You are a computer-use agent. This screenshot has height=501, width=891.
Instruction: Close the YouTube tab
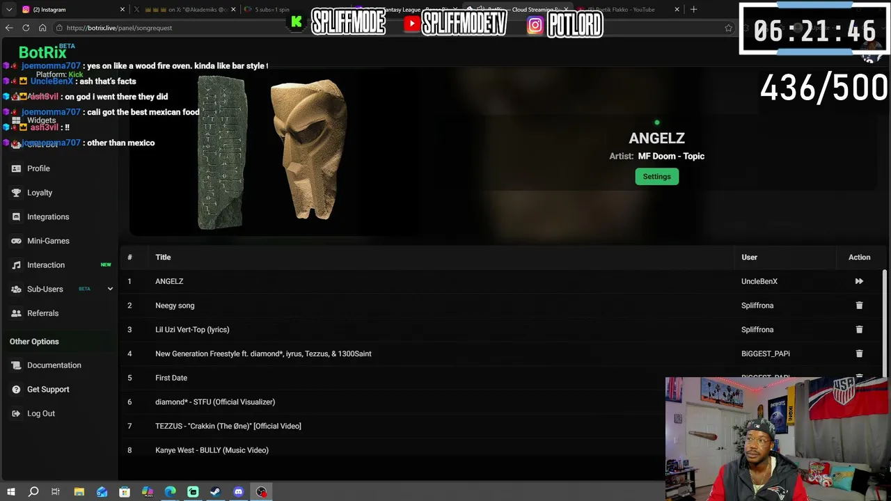(677, 10)
